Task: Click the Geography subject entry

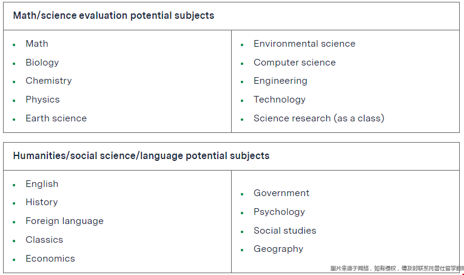Action: (x=278, y=249)
